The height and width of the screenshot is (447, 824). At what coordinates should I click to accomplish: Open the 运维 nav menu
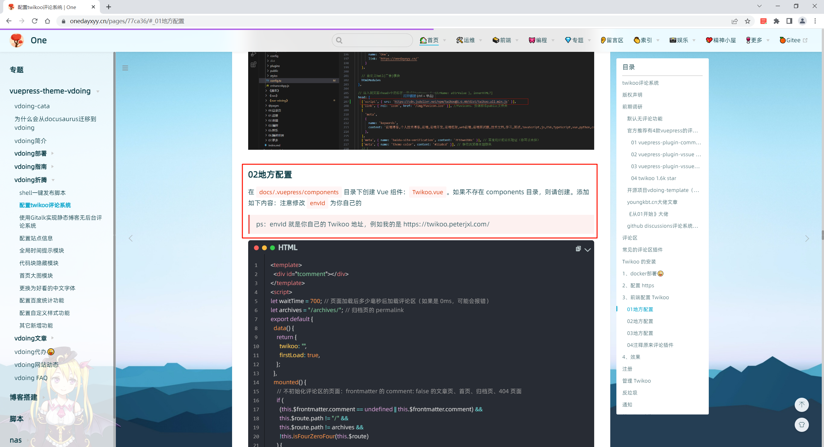[x=469, y=40]
